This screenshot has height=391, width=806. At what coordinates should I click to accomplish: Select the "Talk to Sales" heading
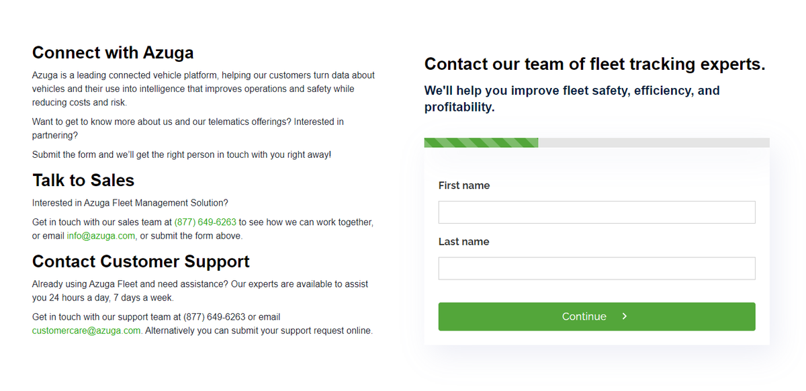83,180
